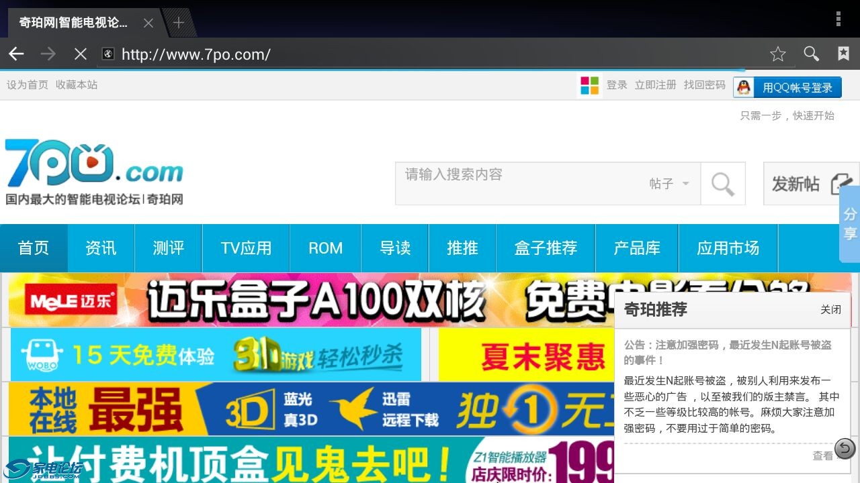Select TV应用 in navigation bar

[246, 248]
